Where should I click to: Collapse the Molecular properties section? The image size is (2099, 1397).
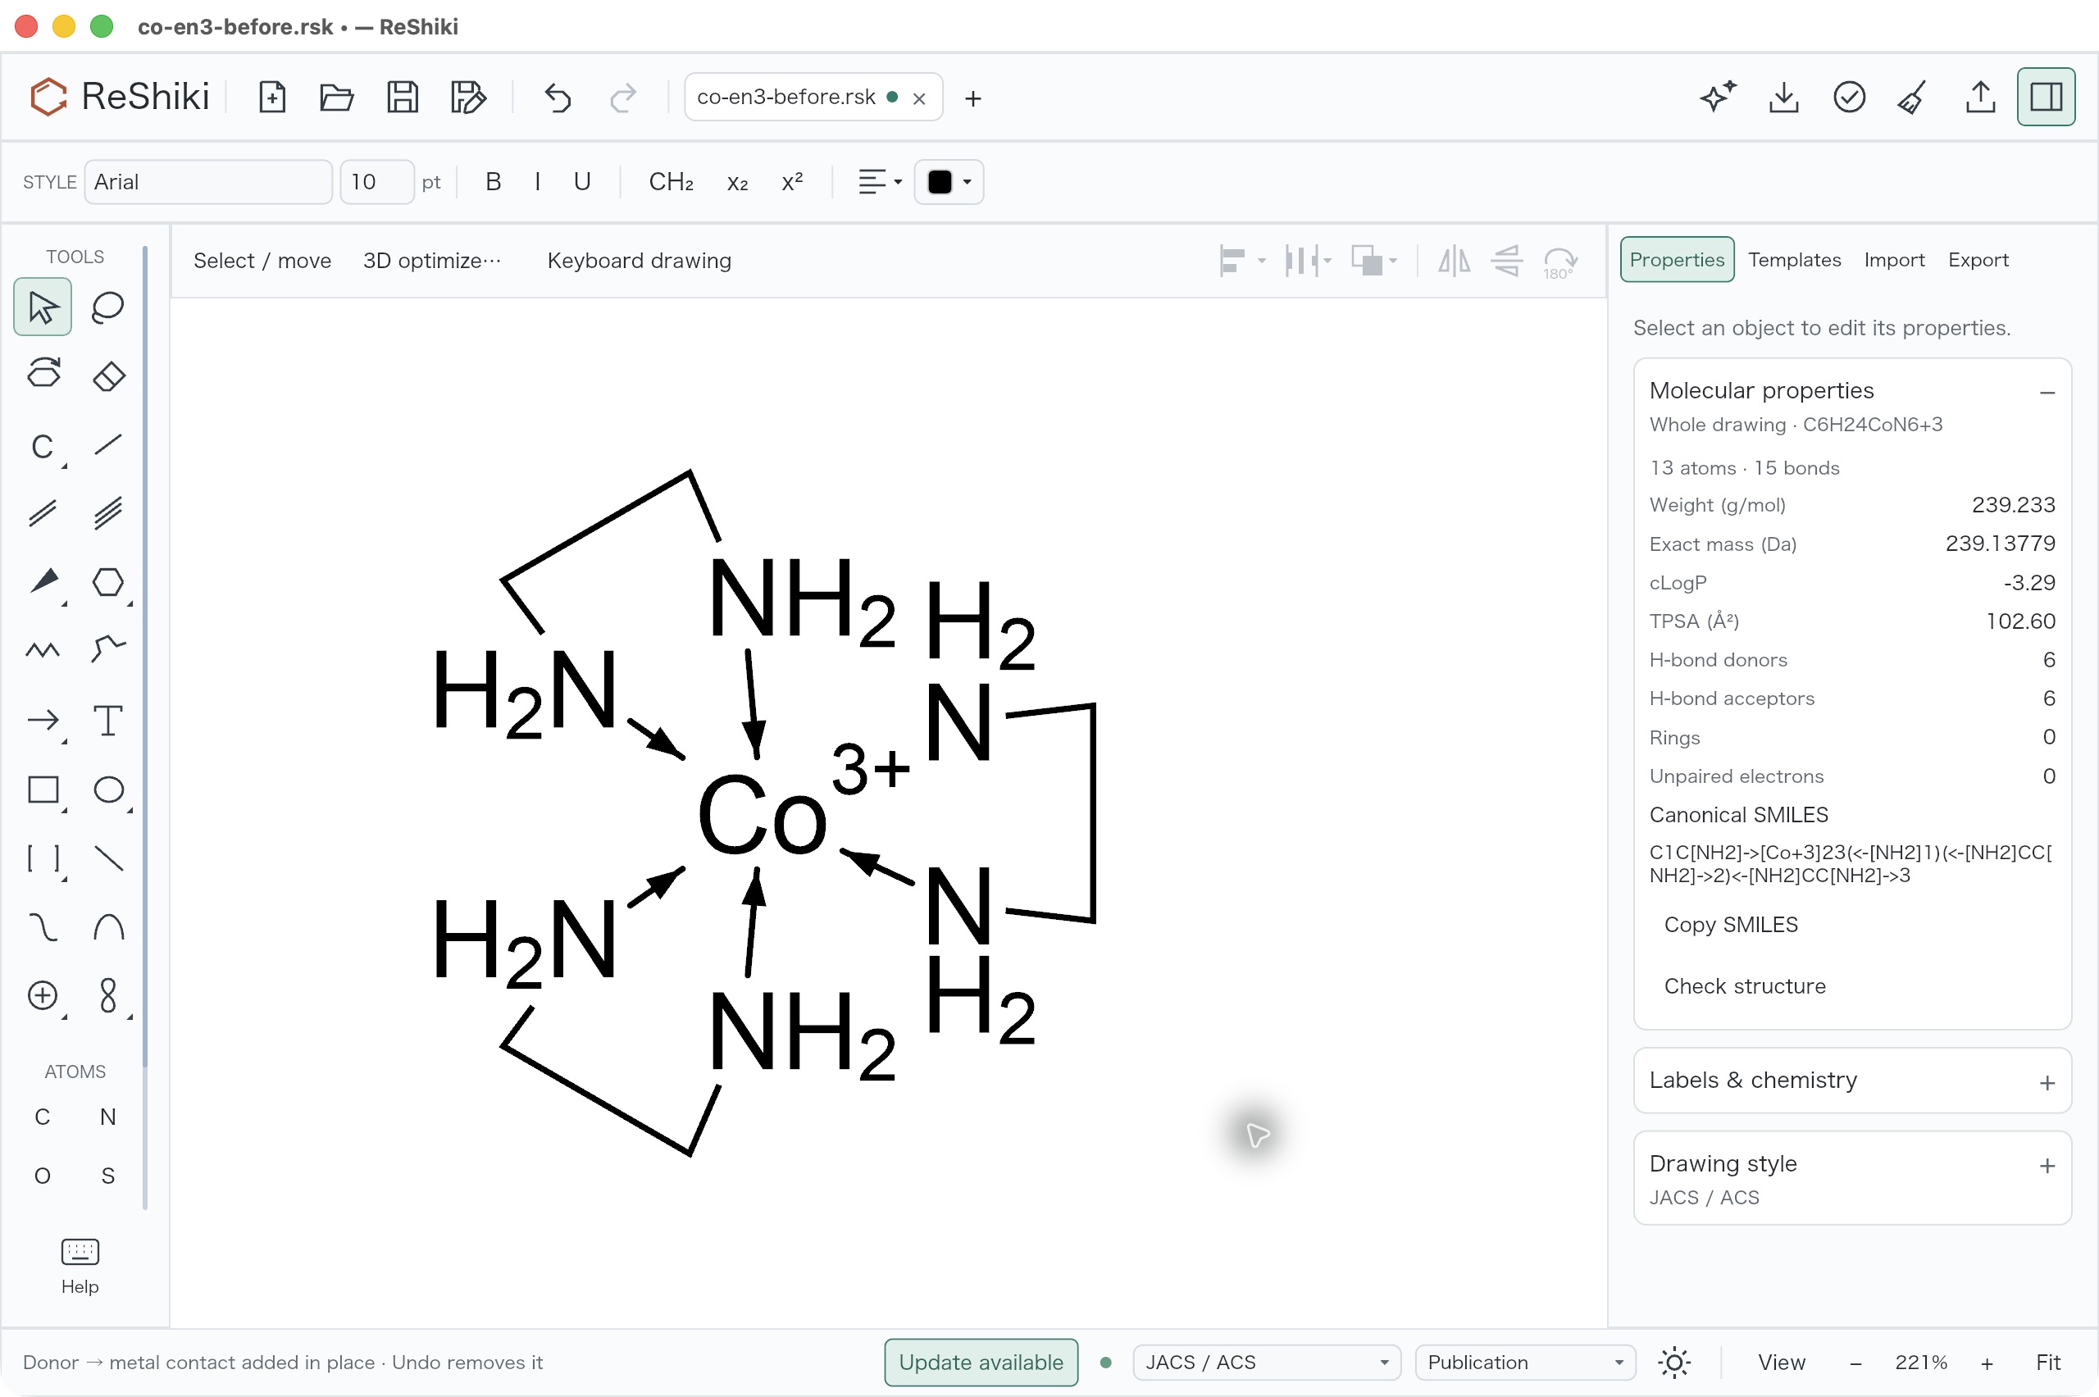(x=2047, y=392)
